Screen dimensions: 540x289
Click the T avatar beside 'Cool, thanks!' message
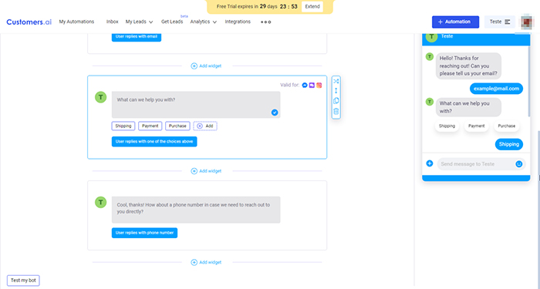tap(100, 202)
